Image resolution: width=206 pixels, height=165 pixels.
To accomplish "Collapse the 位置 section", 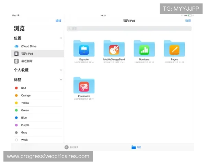I will [61, 38].
